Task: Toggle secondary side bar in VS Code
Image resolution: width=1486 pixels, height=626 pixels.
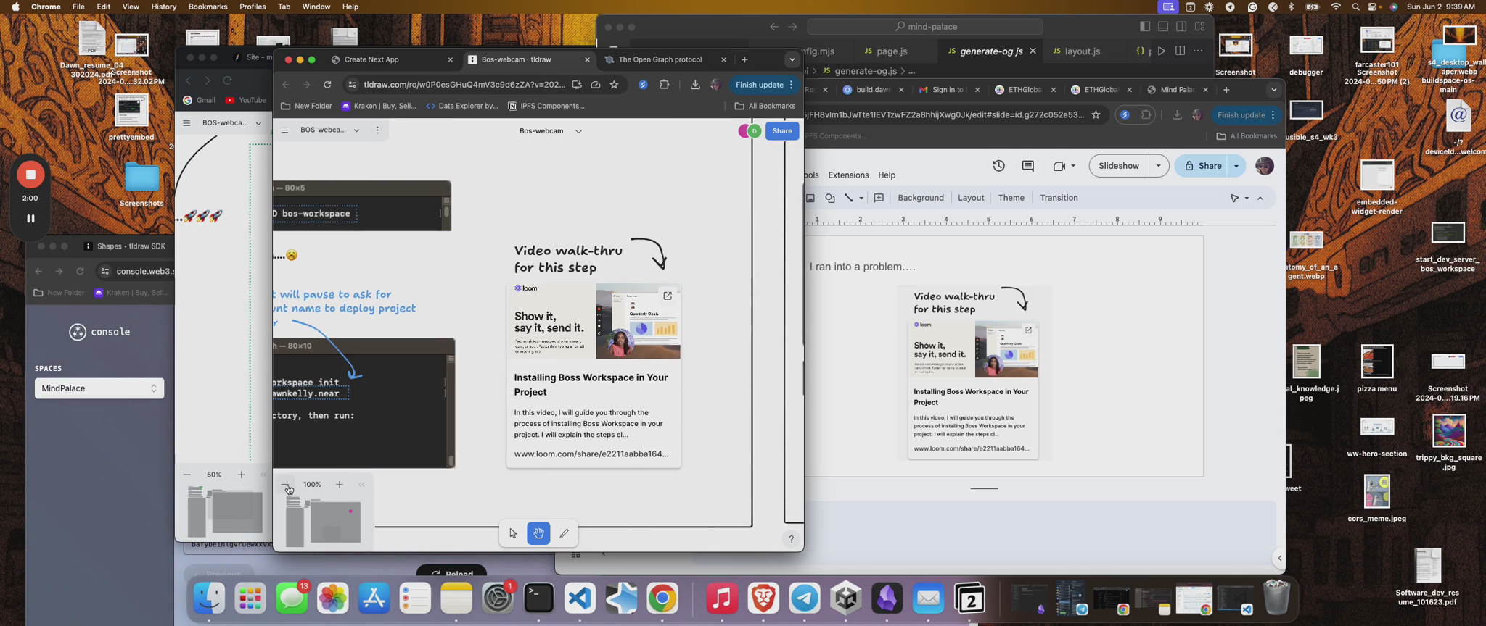Action: 1181,26
